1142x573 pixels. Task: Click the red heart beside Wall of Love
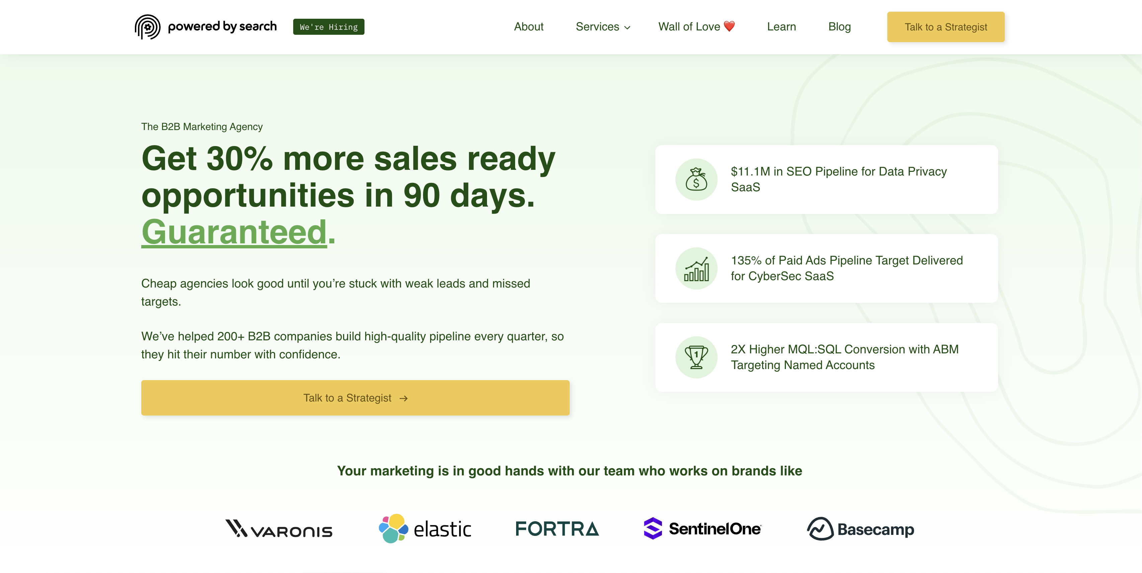pos(729,26)
